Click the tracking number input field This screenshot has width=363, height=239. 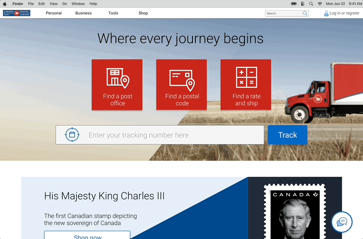coord(160,135)
